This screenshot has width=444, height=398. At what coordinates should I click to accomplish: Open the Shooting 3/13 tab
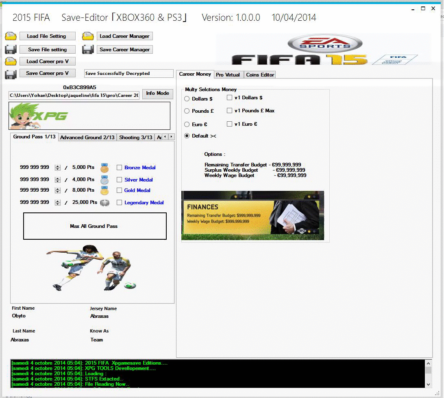(135, 137)
